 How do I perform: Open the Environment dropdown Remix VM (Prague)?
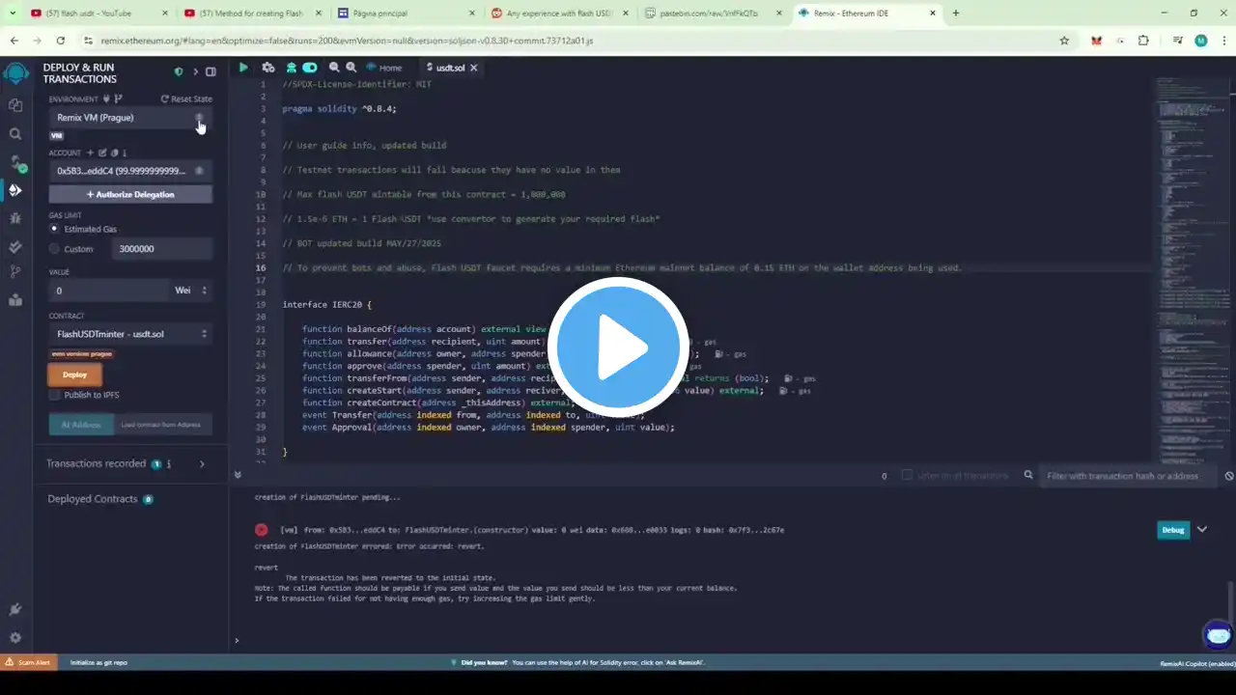[130, 118]
